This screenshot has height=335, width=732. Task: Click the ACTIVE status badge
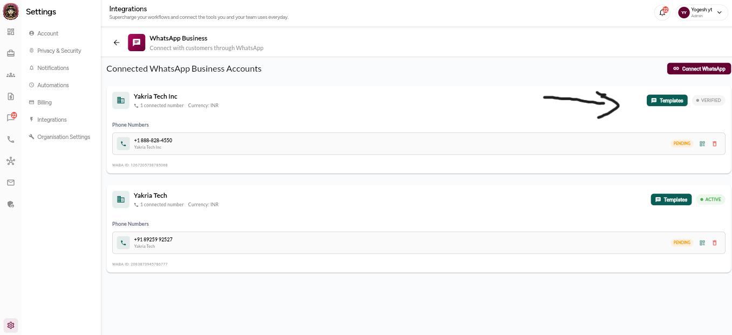pyautogui.click(x=710, y=200)
